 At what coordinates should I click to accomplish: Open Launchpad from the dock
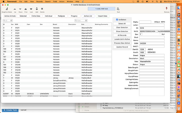pos(179,12)
